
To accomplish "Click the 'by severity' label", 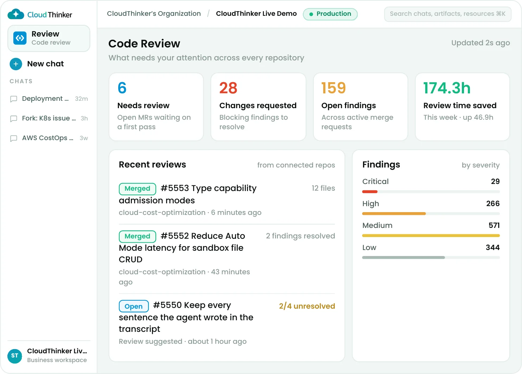I will [480, 165].
